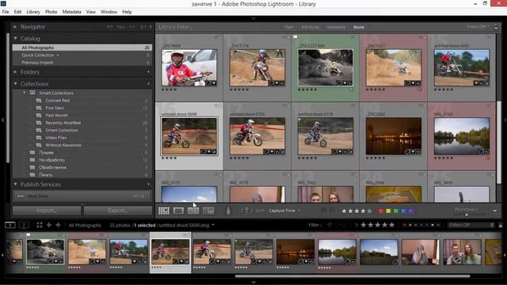This screenshot has height=285, width=507.
Task: Open the File menu
Action: point(6,12)
